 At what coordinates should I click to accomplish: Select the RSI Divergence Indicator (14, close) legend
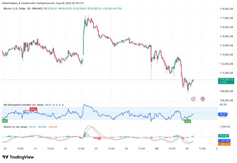[24, 105]
